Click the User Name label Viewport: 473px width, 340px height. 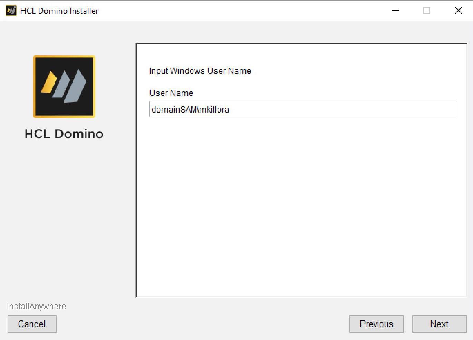tap(171, 93)
